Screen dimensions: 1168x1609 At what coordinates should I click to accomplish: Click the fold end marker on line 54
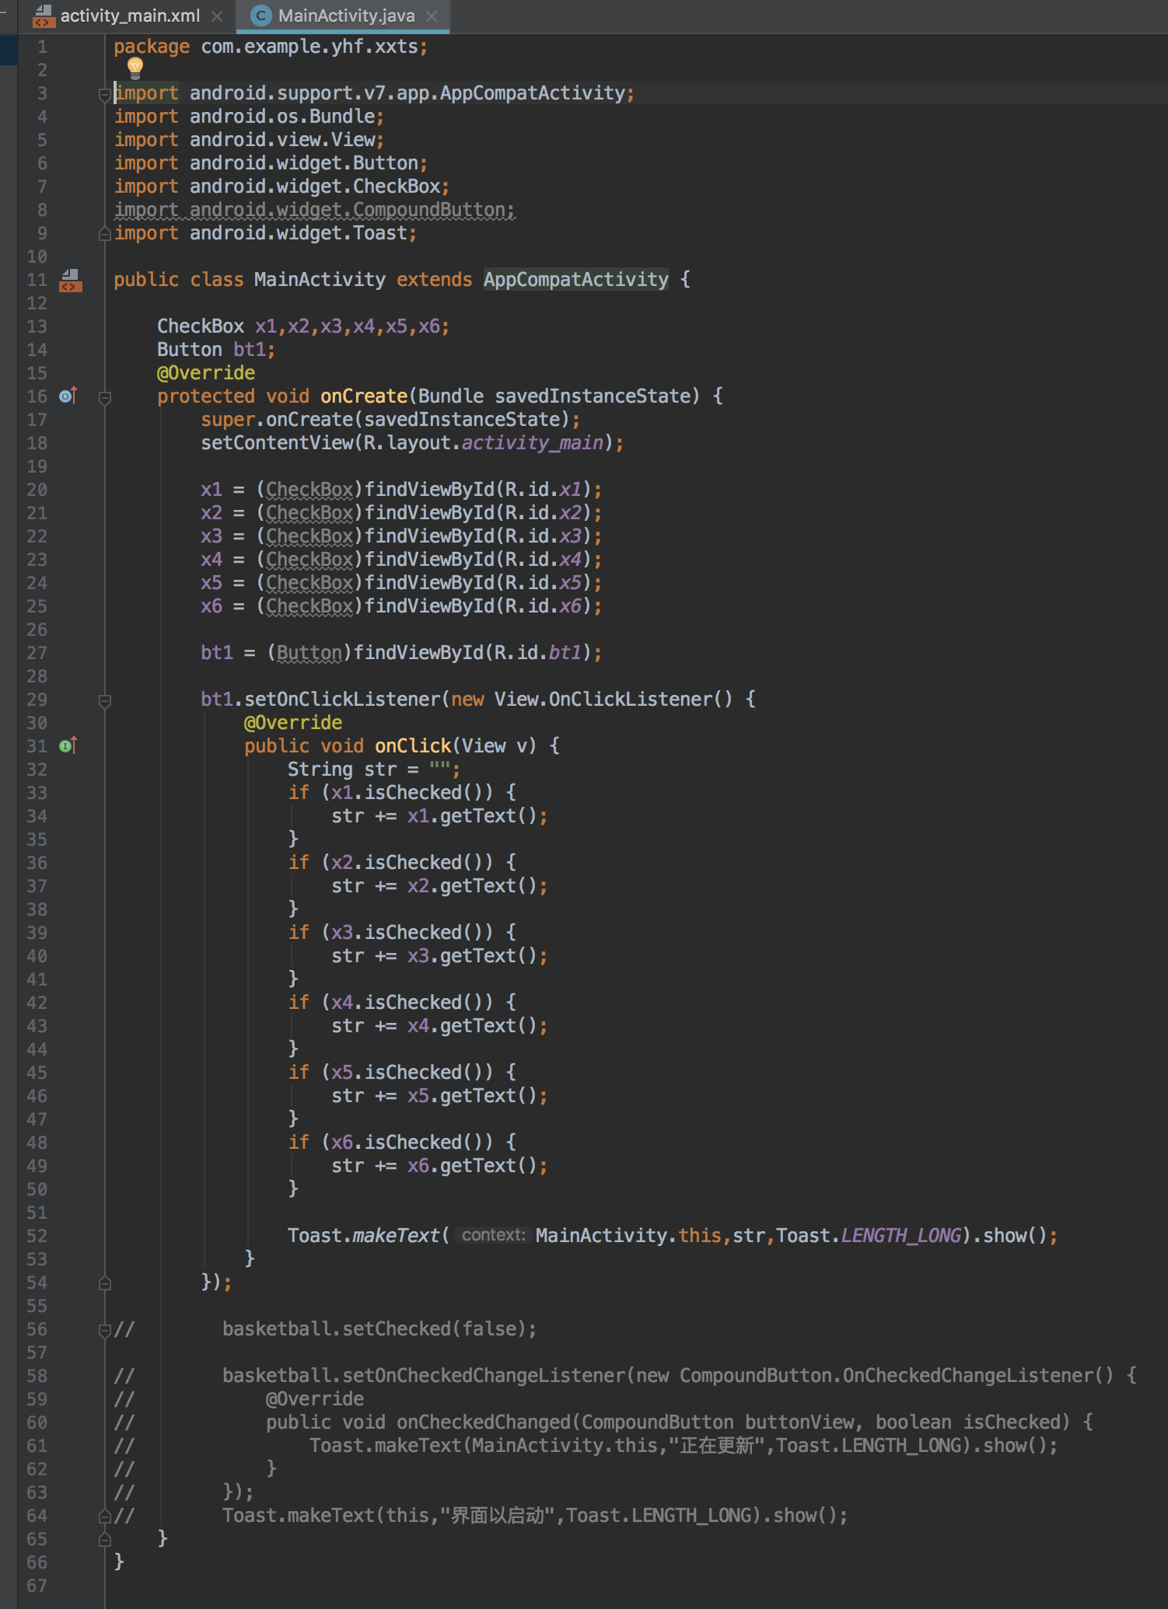[x=105, y=1283]
